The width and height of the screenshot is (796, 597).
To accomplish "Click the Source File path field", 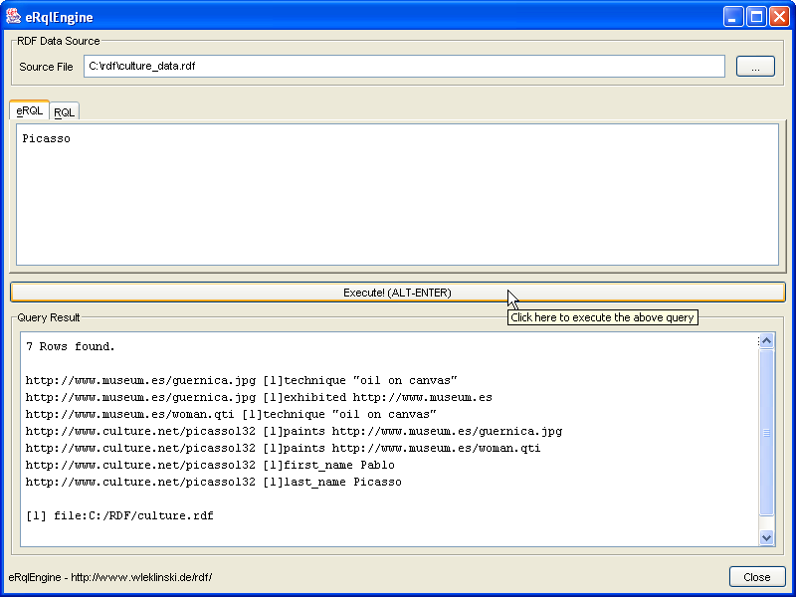I will click(404, 67).
